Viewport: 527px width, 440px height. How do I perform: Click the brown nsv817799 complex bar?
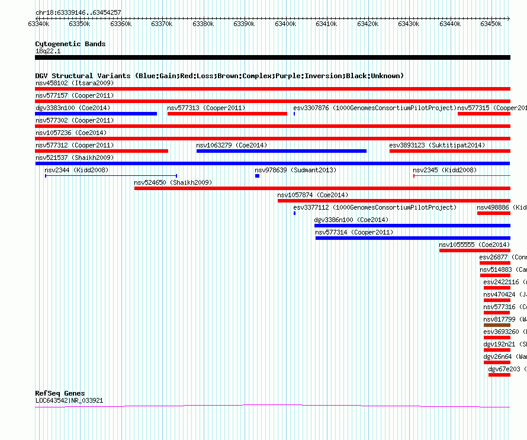pyautogui.click(x=497, y=325)
